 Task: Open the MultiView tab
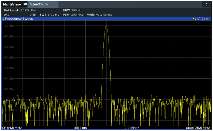(12, 4)
